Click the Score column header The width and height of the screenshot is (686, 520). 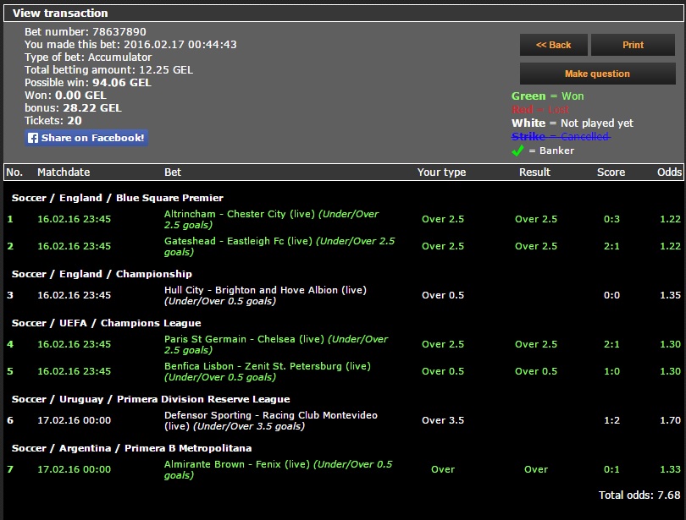(x=611, y=172)
